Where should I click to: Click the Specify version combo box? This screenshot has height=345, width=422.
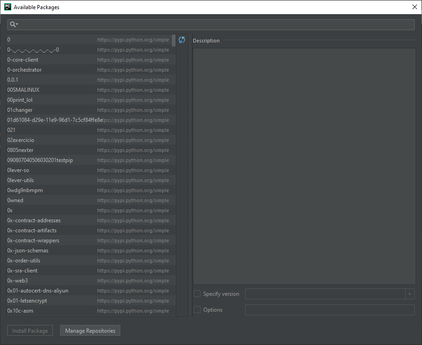click(329, 294)
